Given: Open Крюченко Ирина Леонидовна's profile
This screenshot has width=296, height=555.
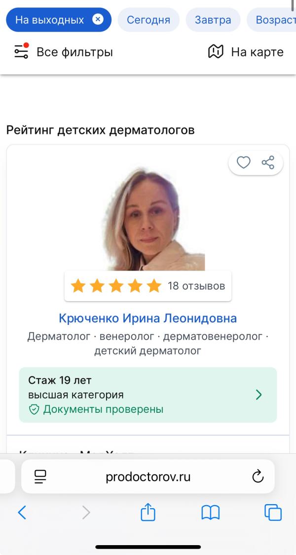Looking at the screenshot, I should tap(148, 318).
